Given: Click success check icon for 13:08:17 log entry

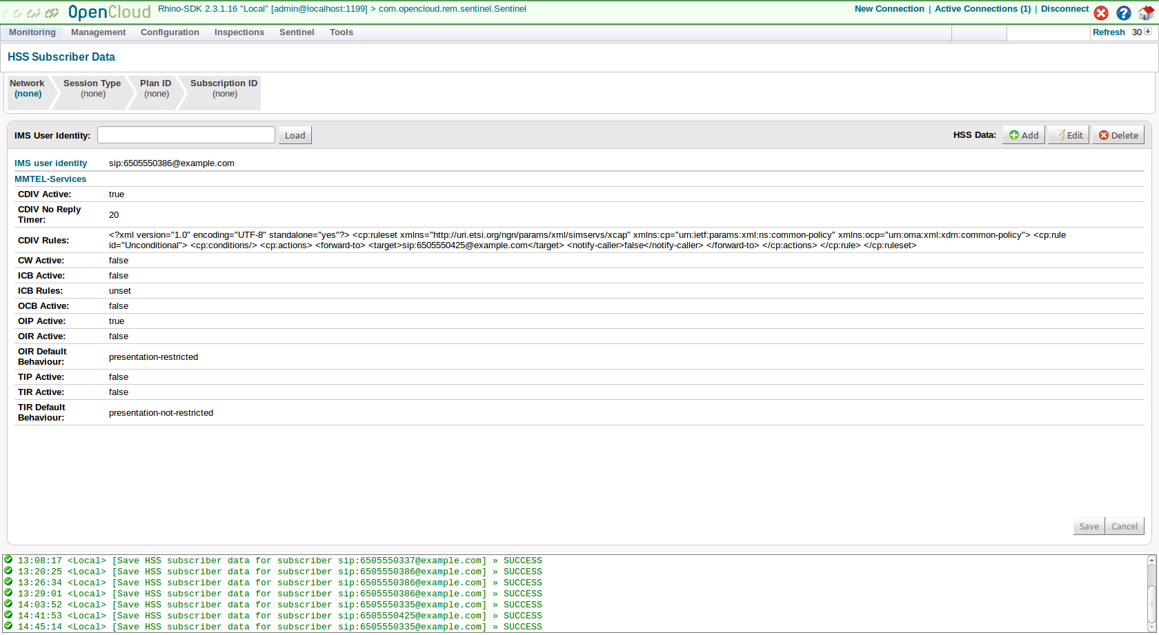Looking at the screenshot, I should [8, 561].
